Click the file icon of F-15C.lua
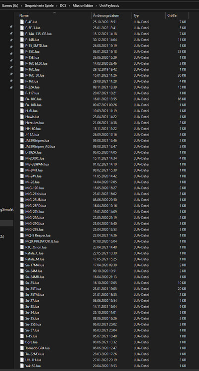This screenshot has height=371, width=199. [22, 51]
